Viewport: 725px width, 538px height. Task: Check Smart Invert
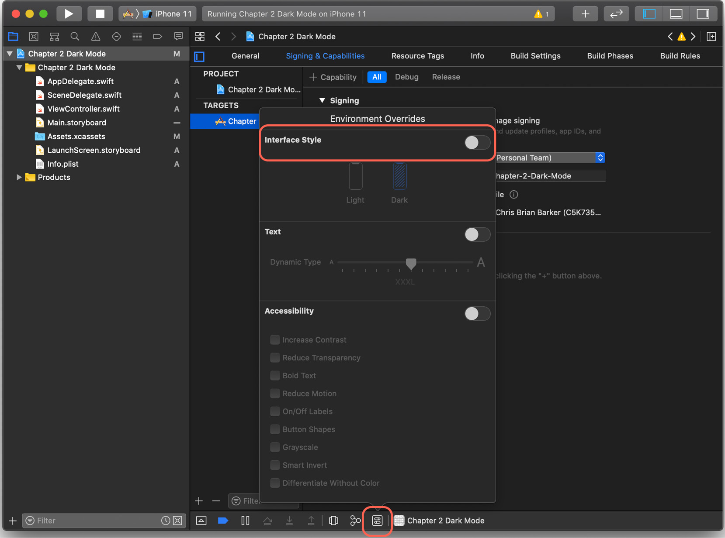tap(275, 465)
